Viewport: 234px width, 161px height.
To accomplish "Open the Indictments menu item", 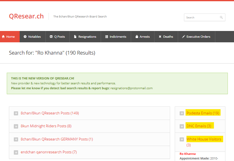I will click(116, 37).
